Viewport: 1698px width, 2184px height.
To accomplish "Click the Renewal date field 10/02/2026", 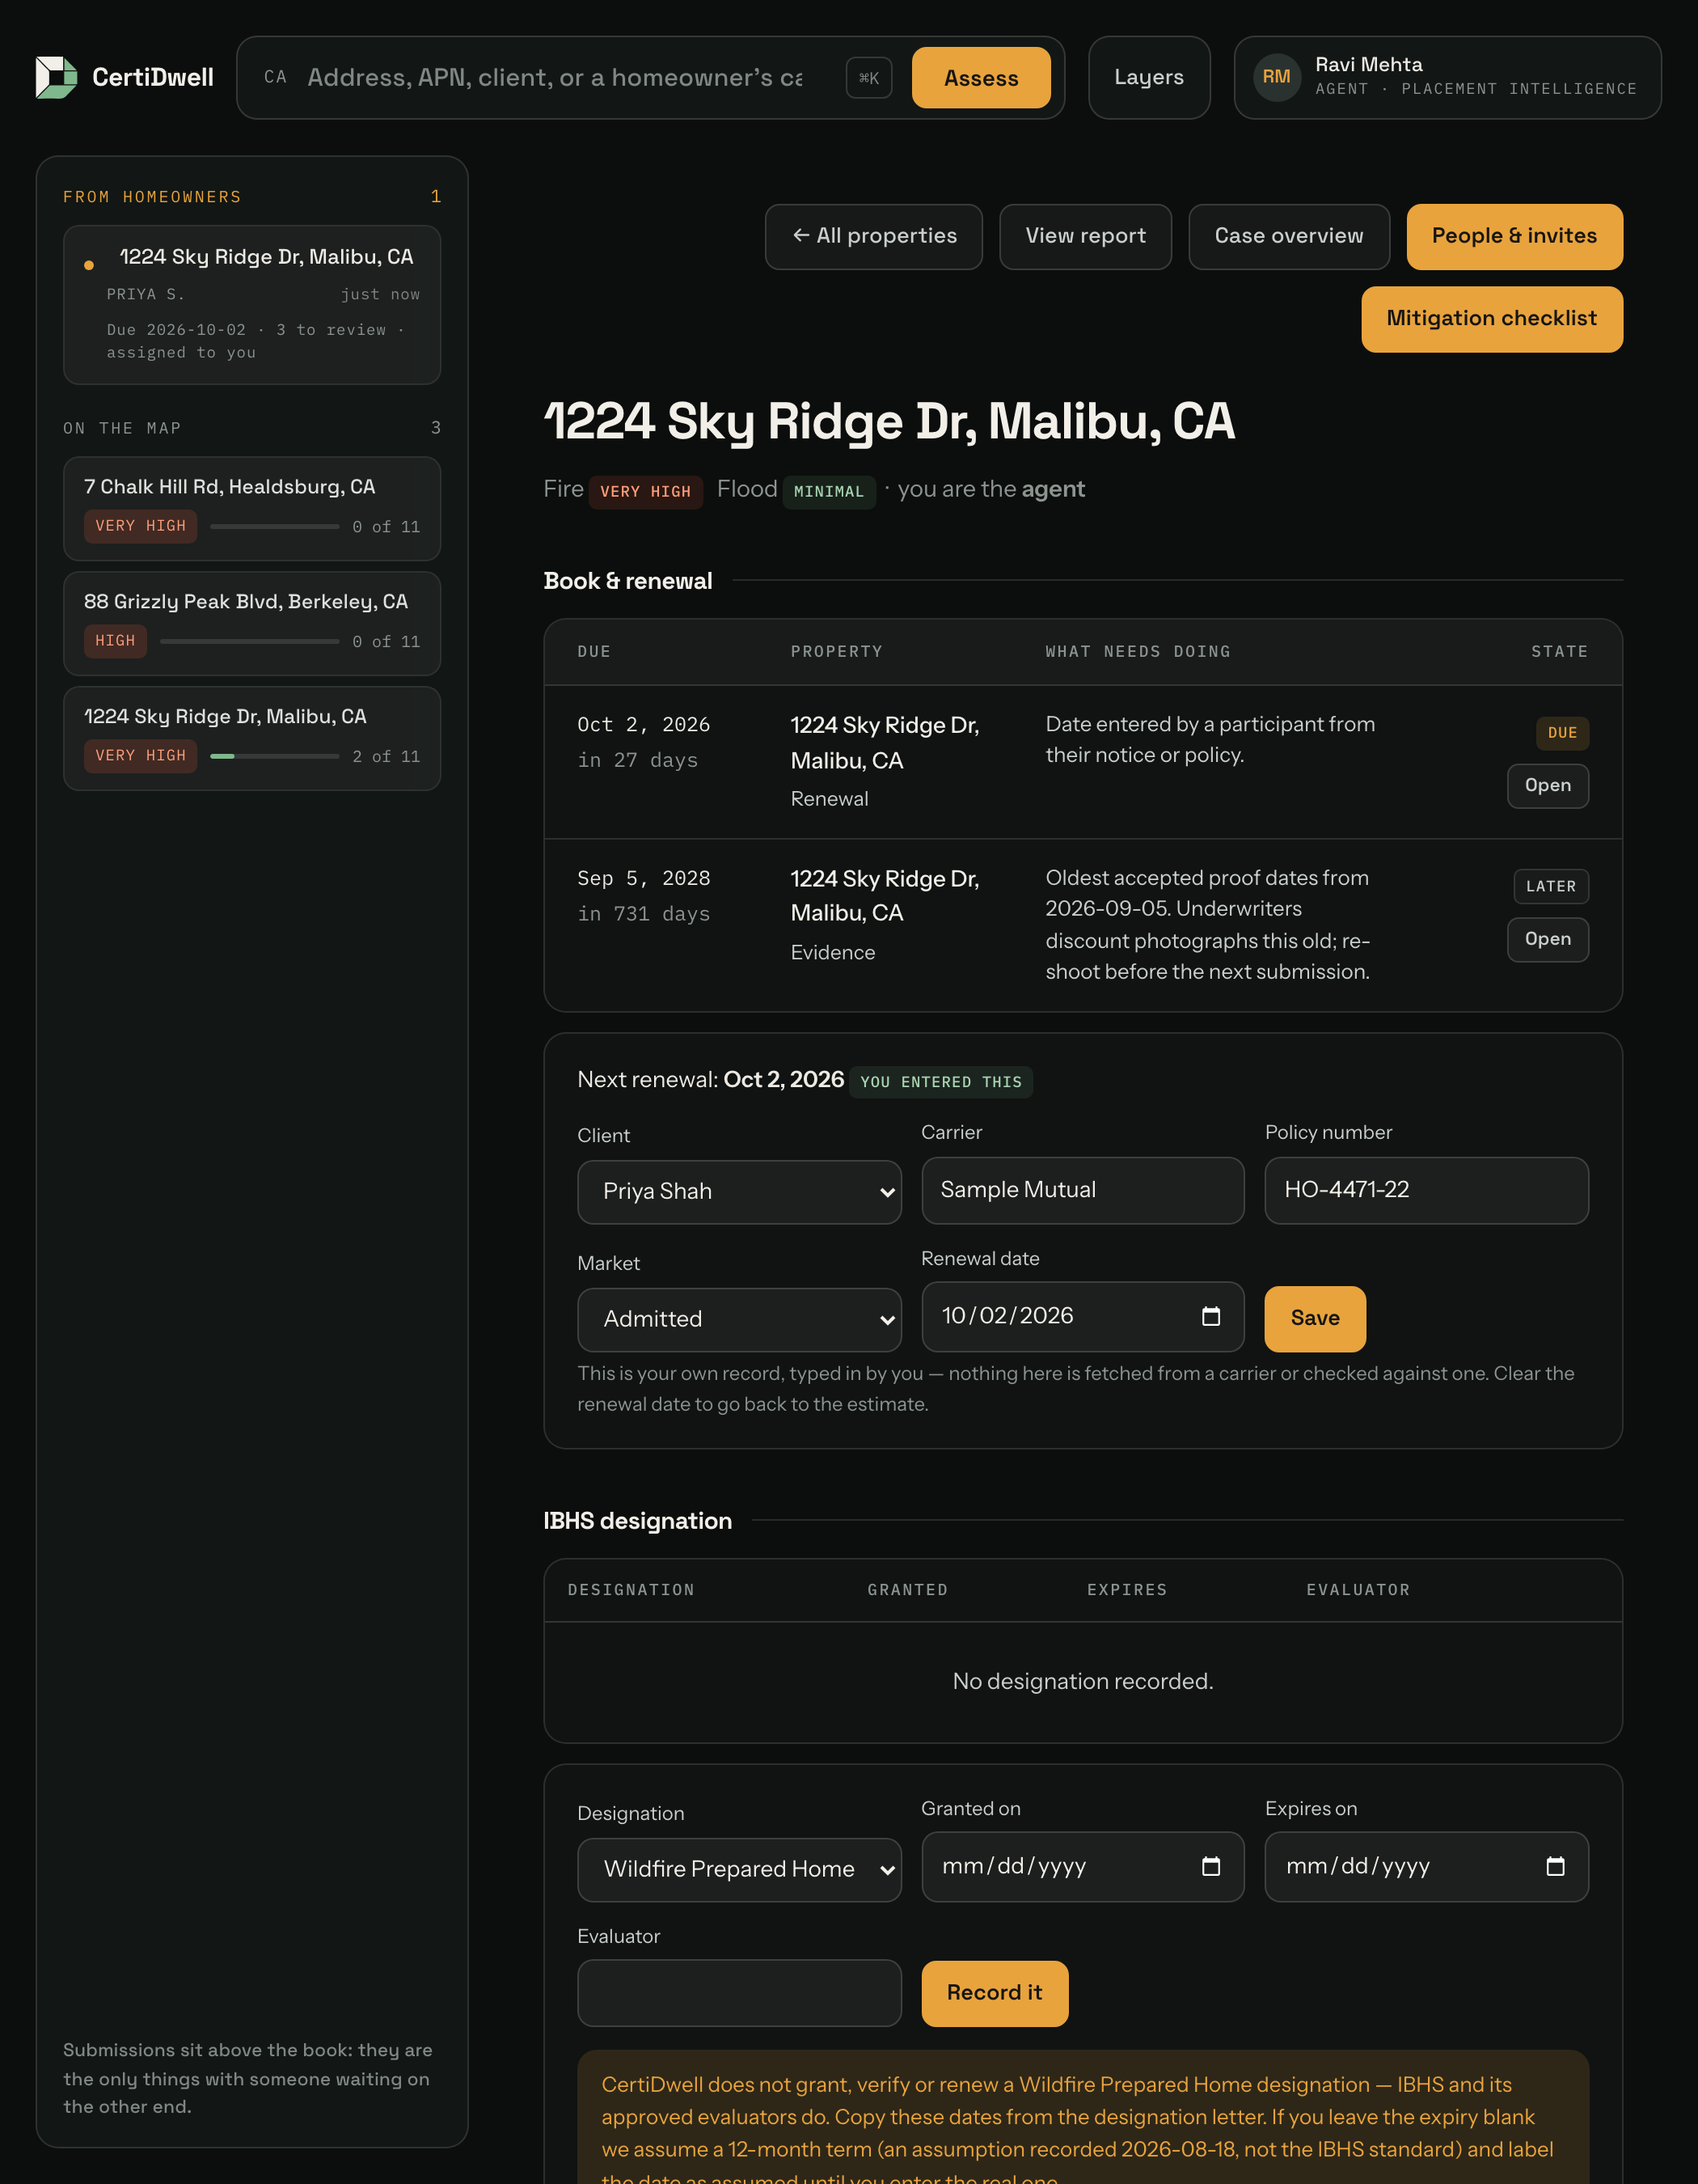I will click(x=1083, y=1316).
